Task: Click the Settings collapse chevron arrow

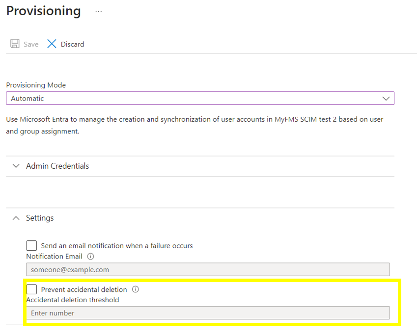Action: [16, 218]
